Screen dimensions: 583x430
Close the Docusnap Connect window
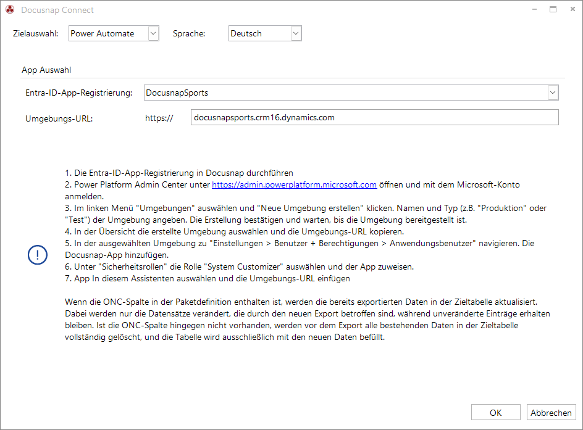tap(573, 9)
